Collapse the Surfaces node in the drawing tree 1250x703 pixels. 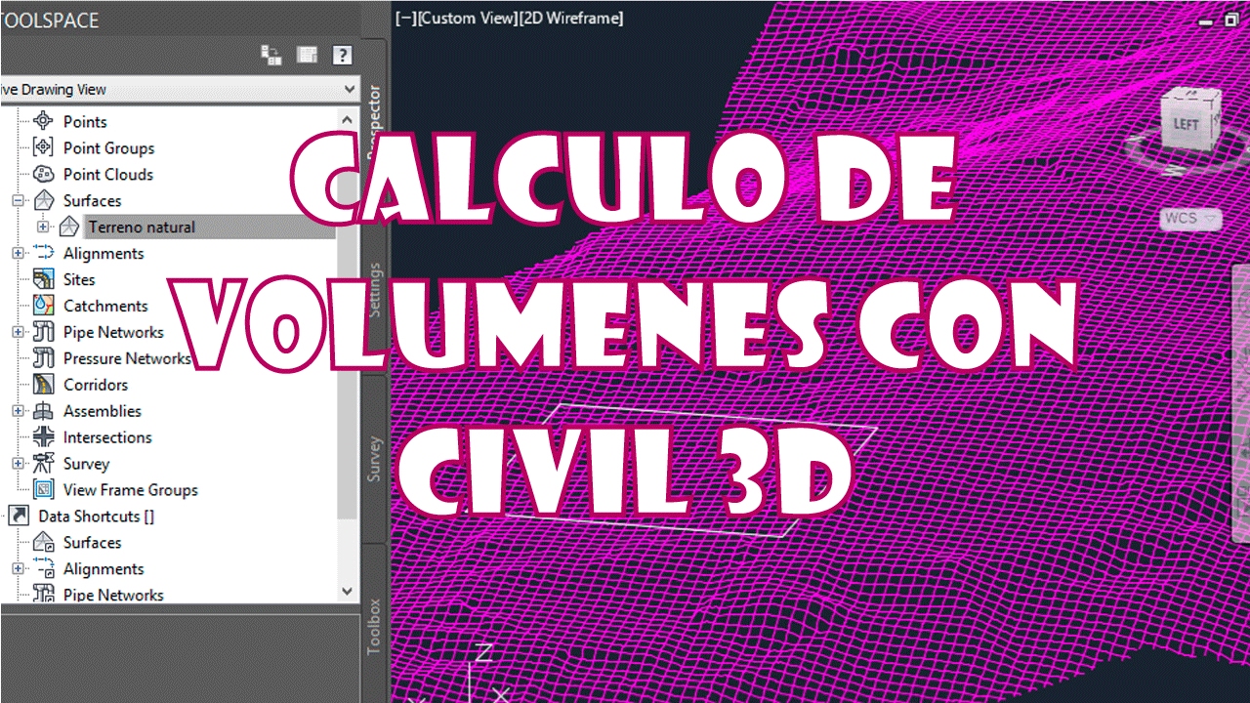(18, 200)
